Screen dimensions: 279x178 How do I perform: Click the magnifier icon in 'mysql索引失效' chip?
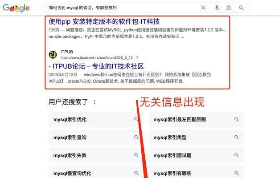(x=136, y=155)
